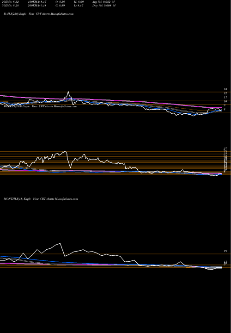Click the spike peak on the daily chart
Image resolution: width=231 pixels, height=333 pixels.
click(68, 92)
